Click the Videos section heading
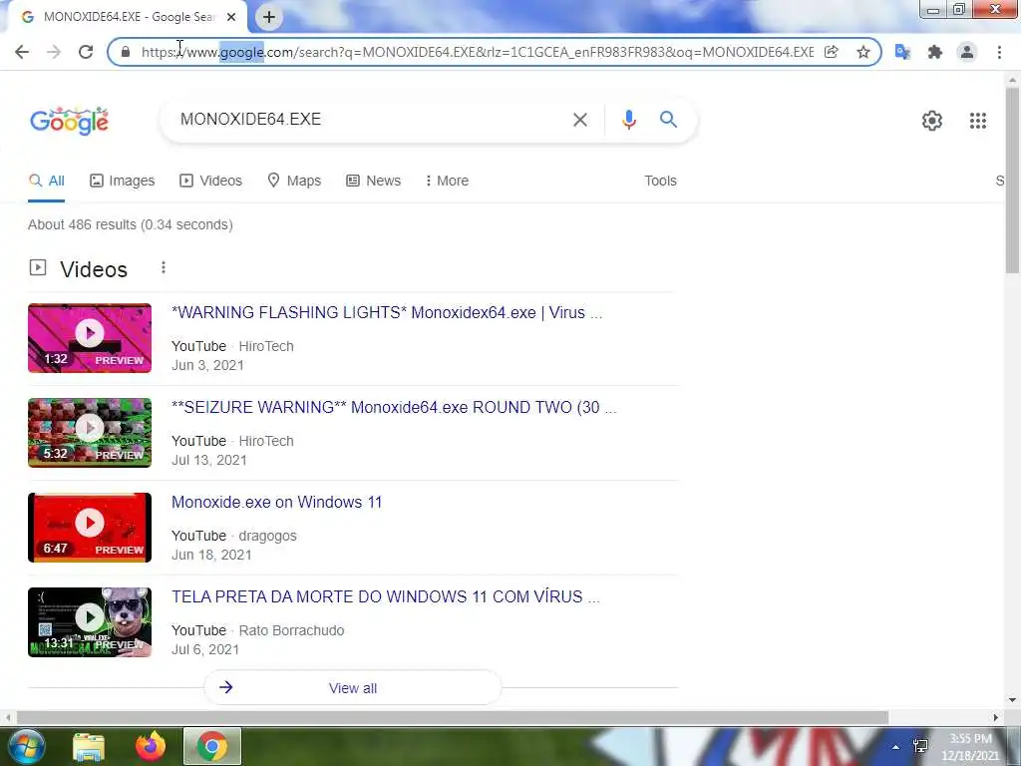This screenshot has height=766, width=1021. tap(94, 269)
